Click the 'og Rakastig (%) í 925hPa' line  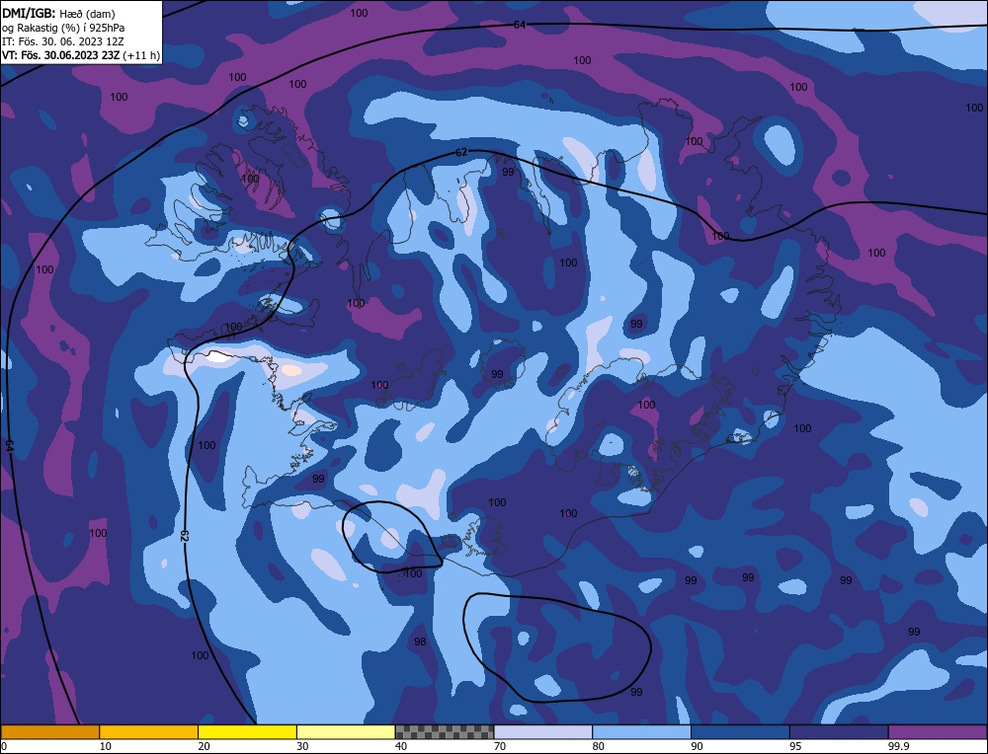coord(63,28)
